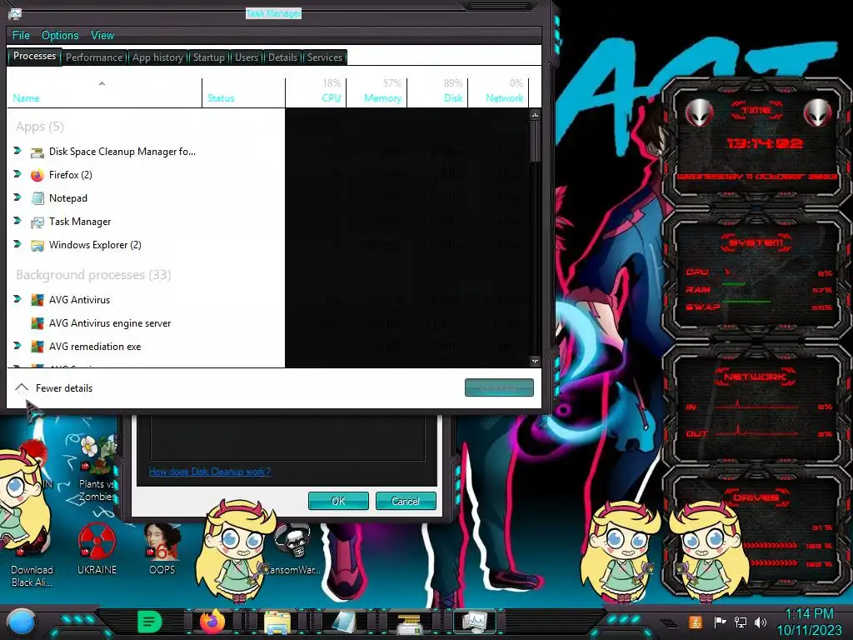853x640 pixels.
Task: Click the volume speaker tray icon
Action: (x=761, y=622)
